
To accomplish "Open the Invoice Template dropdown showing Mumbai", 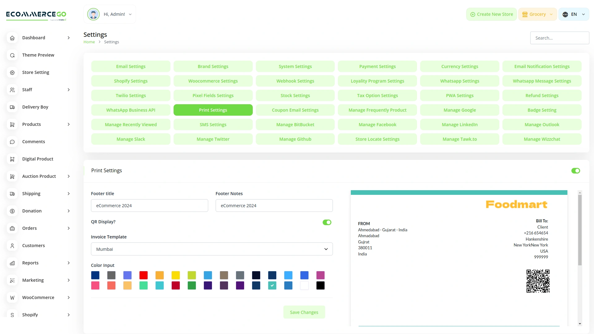I will tap(212, 249).
